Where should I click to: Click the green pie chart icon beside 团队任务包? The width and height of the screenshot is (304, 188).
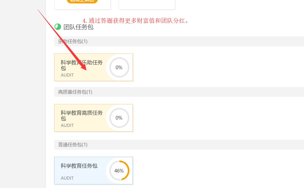[57, 27]
